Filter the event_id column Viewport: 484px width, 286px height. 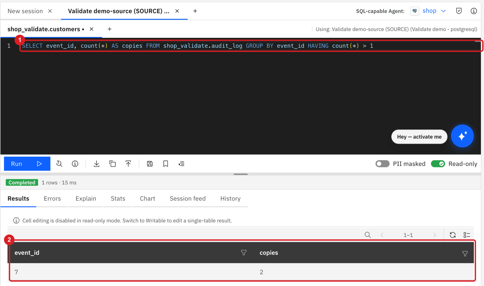tap(244, 253)
